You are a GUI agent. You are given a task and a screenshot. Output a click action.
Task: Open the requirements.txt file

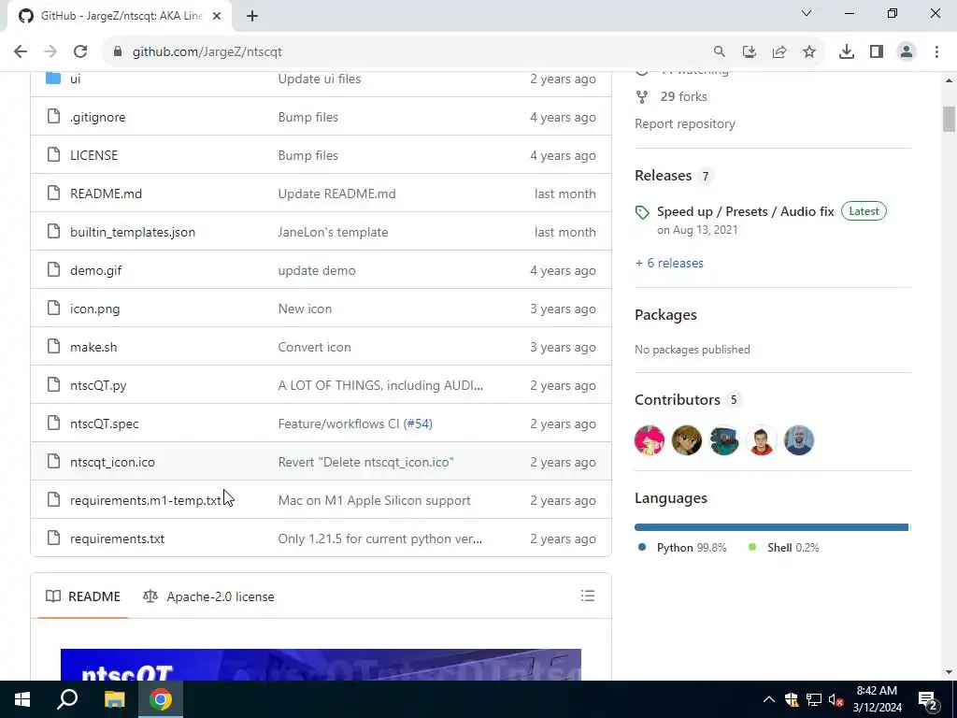117,538
